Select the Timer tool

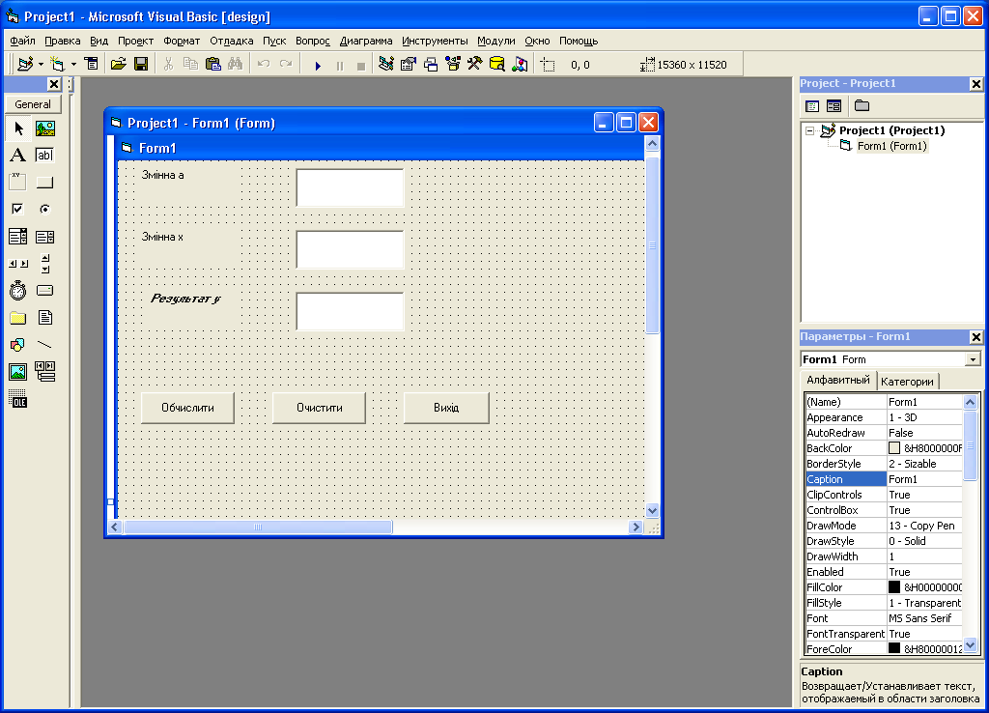(18, 290)
